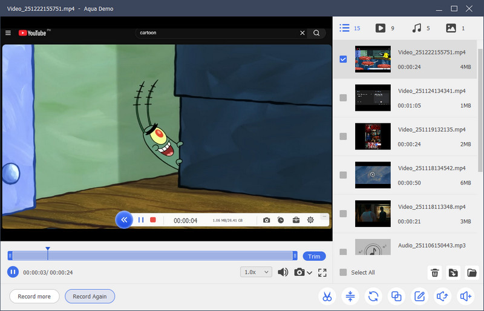Move the timeline playhead marker

48,249
